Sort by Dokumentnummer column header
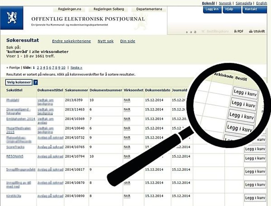Viewport: 271px width, 206px height. point(106,90)
